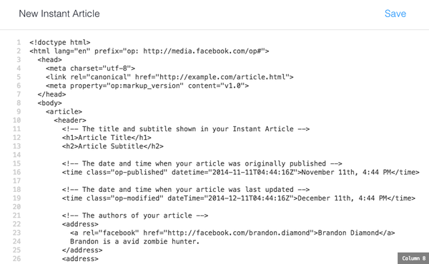
Task: Click the New Instant Article title
Action: [59, 14]
